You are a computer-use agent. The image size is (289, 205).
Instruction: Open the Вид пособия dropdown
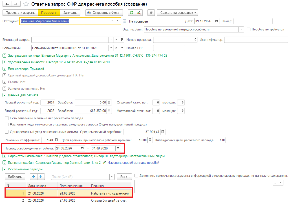tap(241, 30)
